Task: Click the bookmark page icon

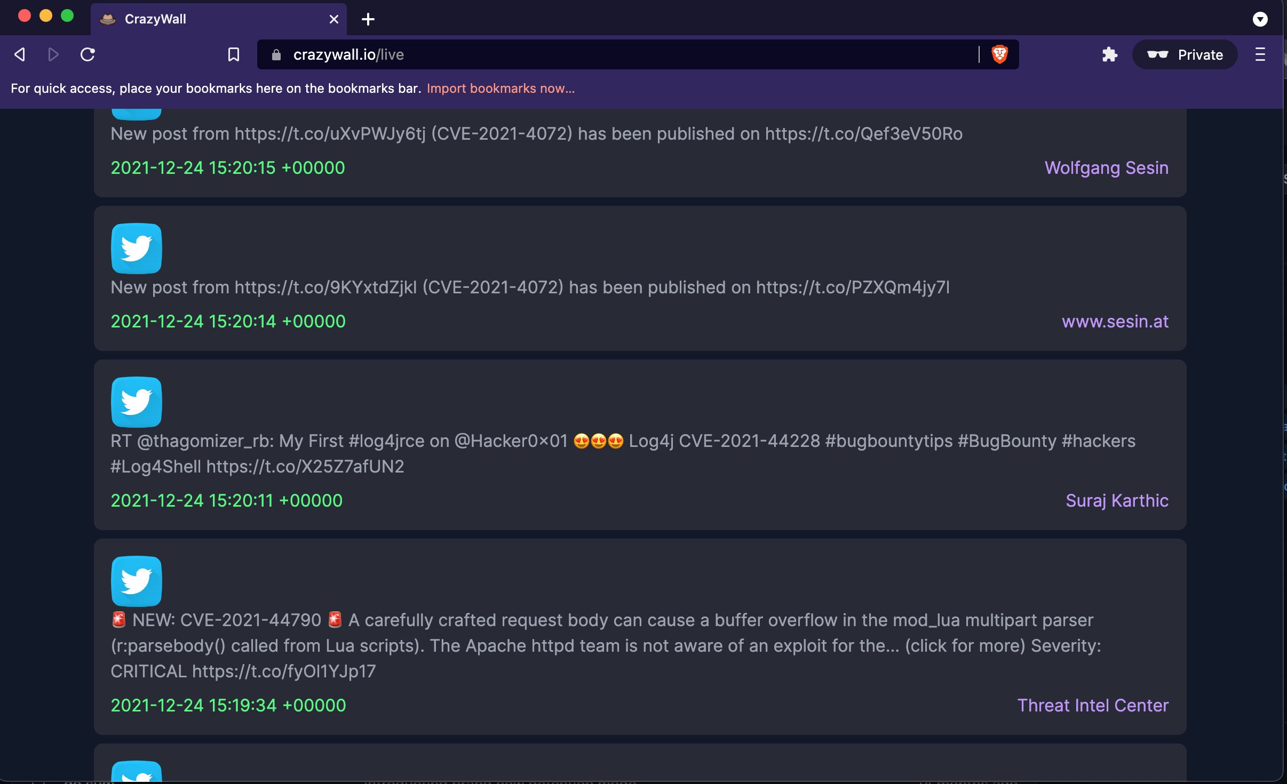Action: (233, 54)
